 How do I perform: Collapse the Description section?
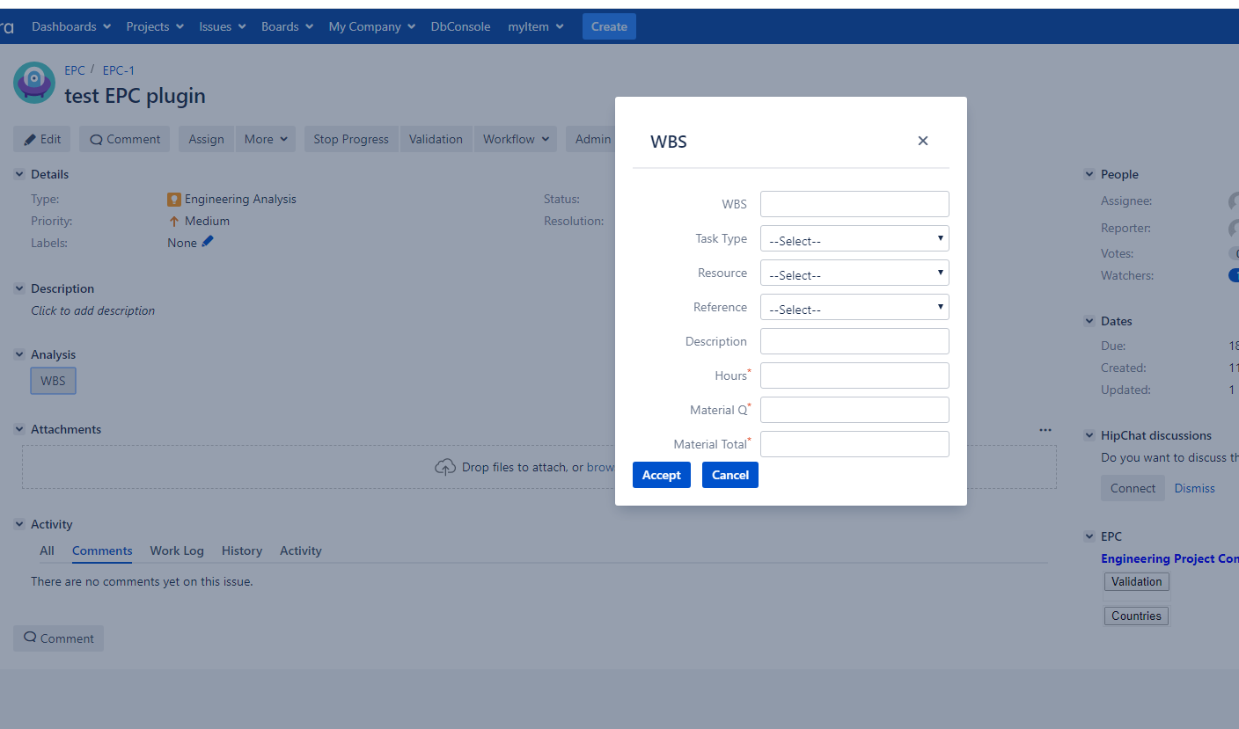point(19,288)
